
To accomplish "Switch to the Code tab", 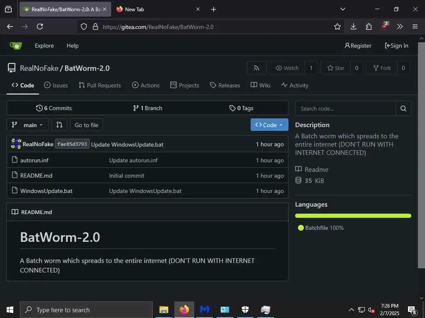I will pos(23,85).
